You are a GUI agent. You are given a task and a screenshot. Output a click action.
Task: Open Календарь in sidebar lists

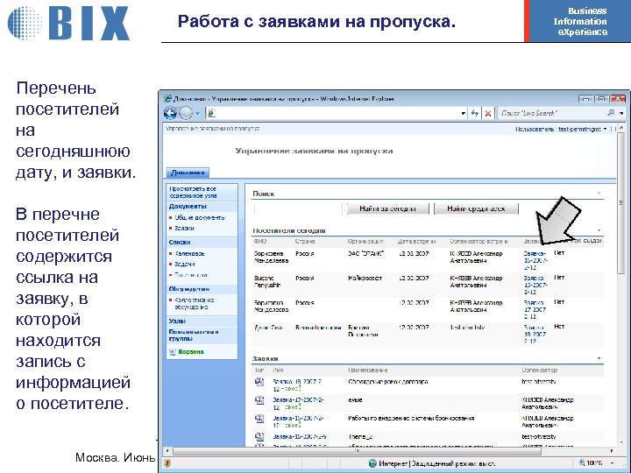pos(189,254)
